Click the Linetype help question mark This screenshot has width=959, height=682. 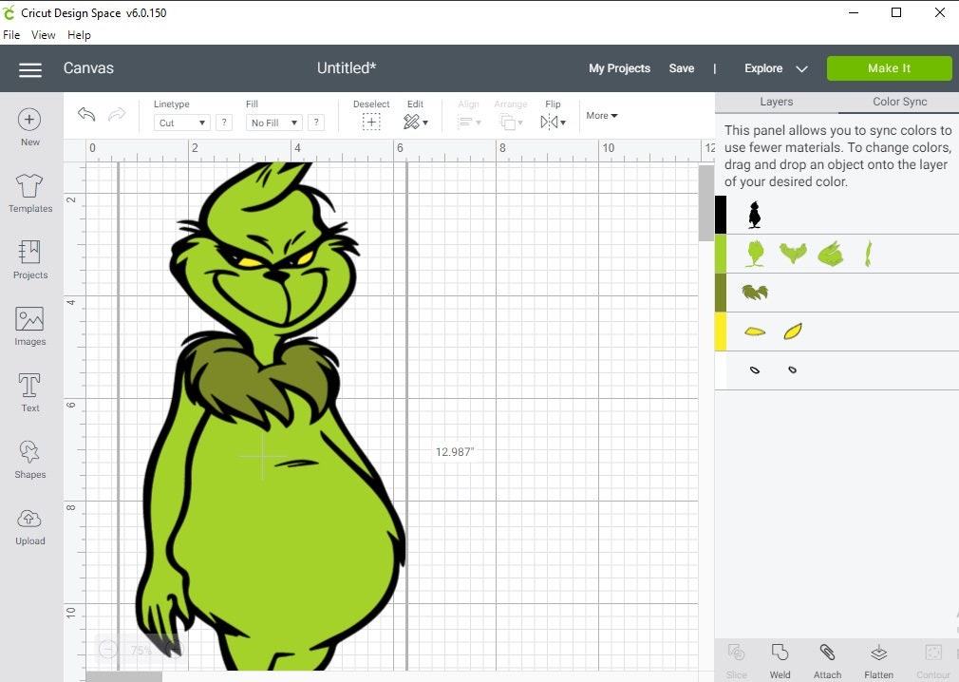[224, 123]
